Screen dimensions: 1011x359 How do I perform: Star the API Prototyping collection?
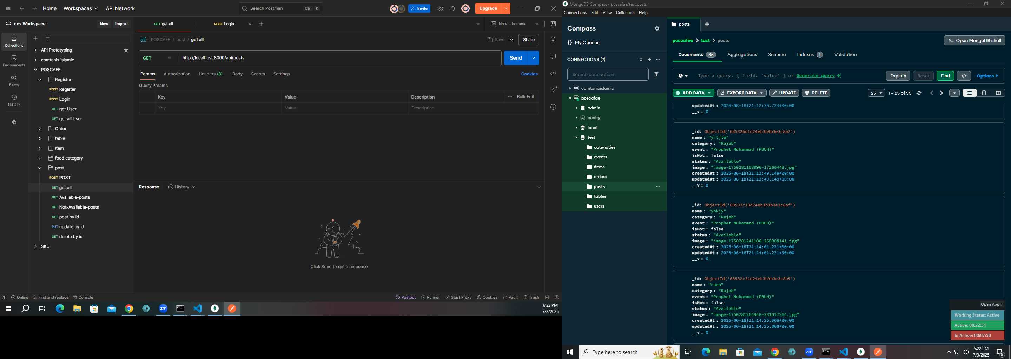[x=126, y=50]
